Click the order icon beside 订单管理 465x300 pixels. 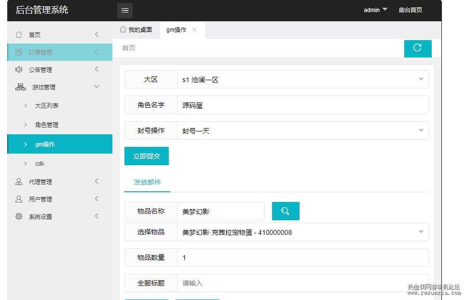click(x=19, y=52)
